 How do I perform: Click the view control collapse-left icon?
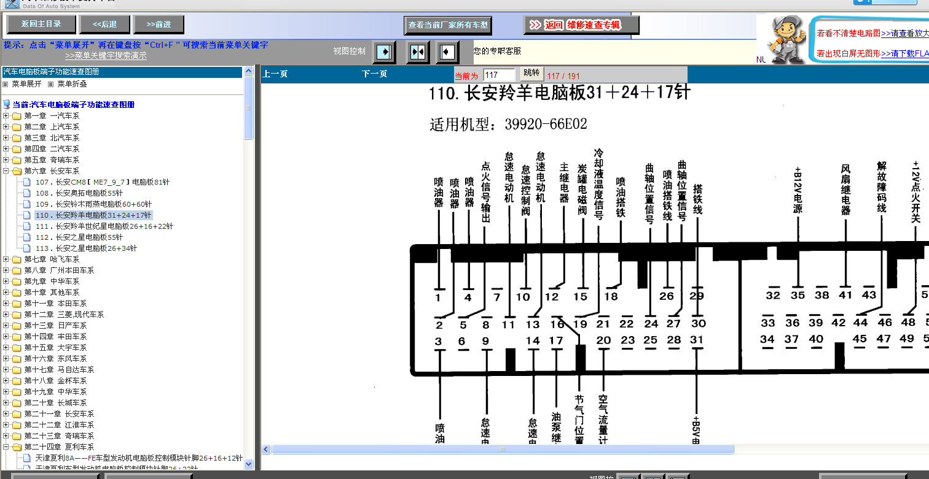pos(447,52)
